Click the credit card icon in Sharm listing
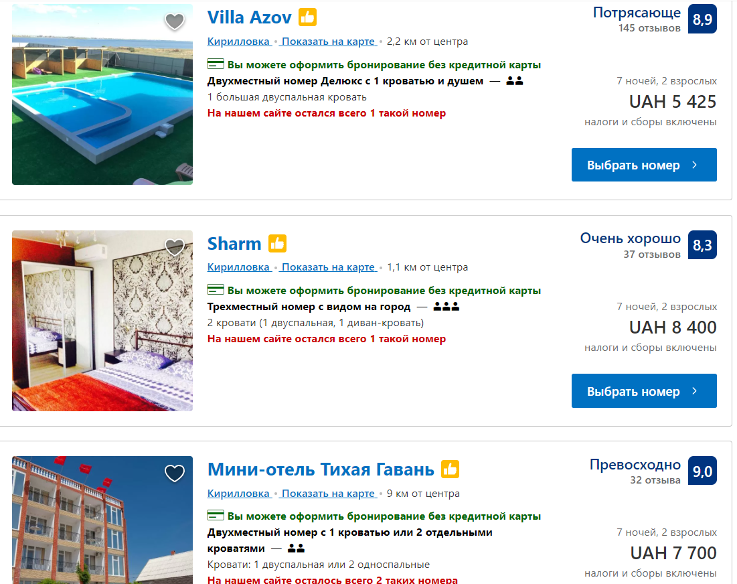The height and width of the screenshot is (584, 737). click(x=216, y=289)
